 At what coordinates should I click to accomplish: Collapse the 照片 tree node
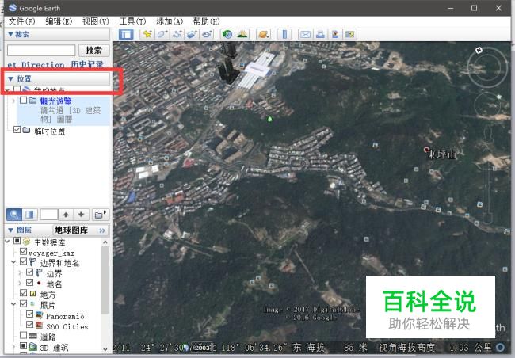(13, 304)
